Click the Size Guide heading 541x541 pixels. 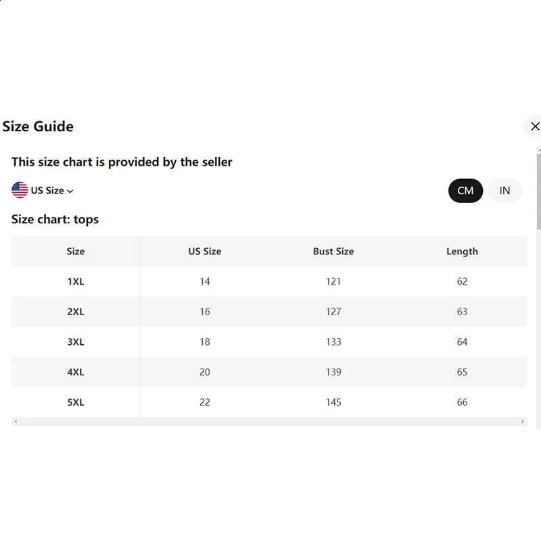pyautogui.click(x=38, y=126)
